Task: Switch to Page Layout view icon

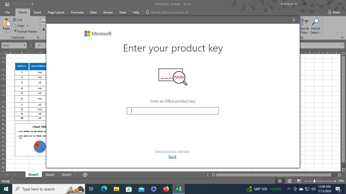Action: 289,181
